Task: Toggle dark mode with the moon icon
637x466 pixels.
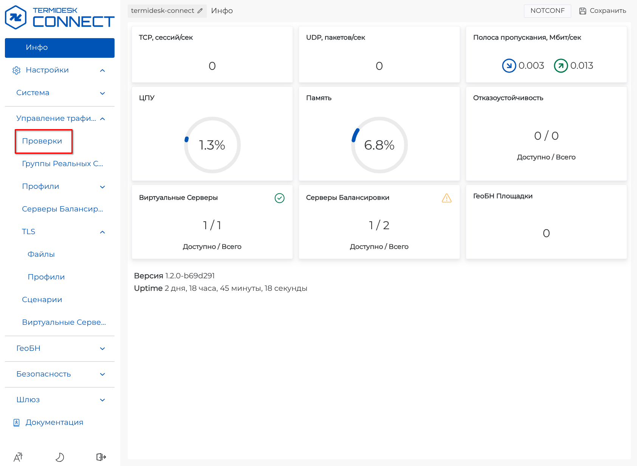Action: click(60, 457)
